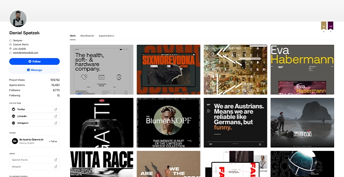Open external link arrow beside Spatzek Studio link
The height and width of the screenshot is (177, 344).
click(x=56, y=160)
